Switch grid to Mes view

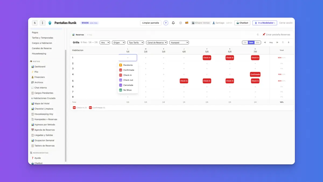pyautogui.click(x=258, y=43)
